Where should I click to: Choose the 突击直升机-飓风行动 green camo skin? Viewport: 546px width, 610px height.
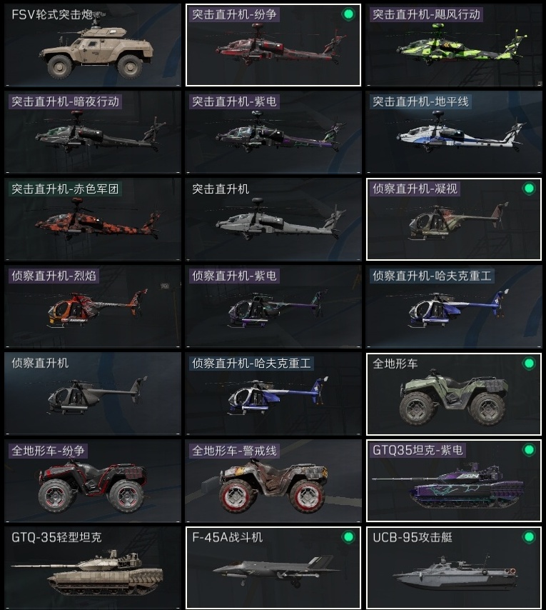click(454, 45)
